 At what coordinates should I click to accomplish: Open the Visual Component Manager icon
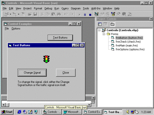130,14
